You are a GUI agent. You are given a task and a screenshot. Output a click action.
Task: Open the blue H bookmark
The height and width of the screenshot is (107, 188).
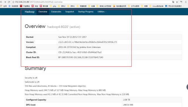tap(166, 6)
